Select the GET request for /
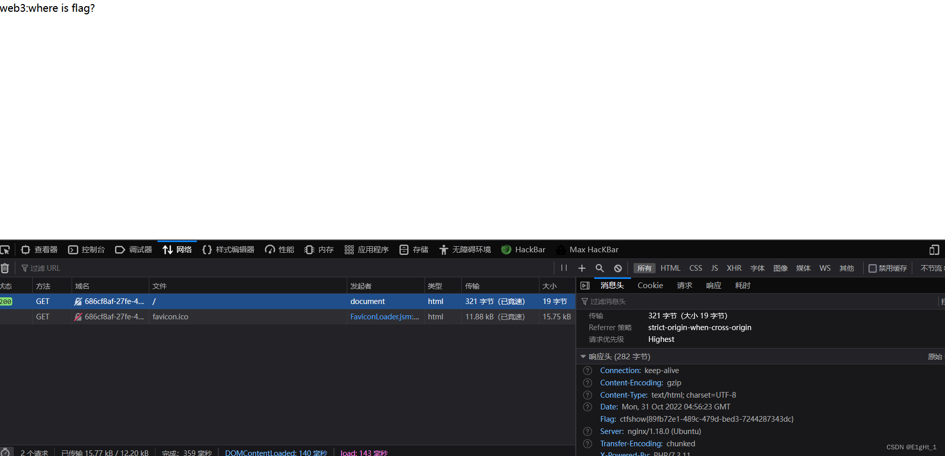945x456 pixels. [x=287, y=301]
